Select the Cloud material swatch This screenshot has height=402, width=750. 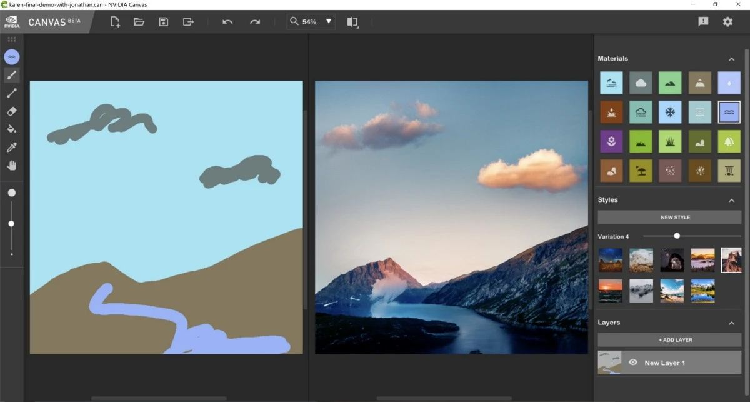click(x=641, y=83)
